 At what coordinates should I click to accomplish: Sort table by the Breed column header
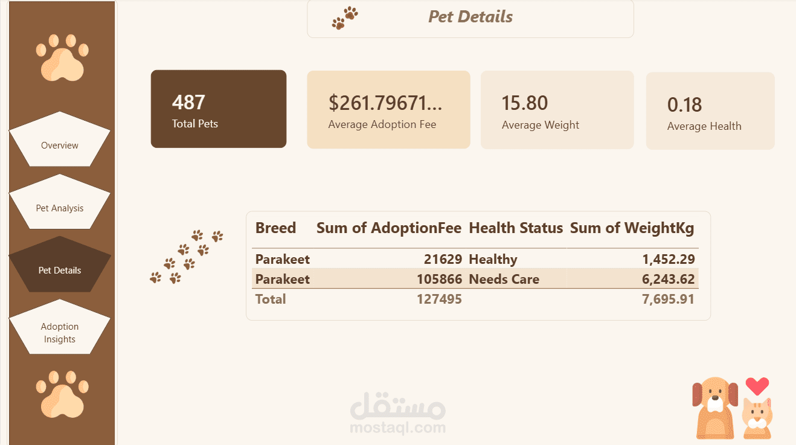[x=275, y=228]
